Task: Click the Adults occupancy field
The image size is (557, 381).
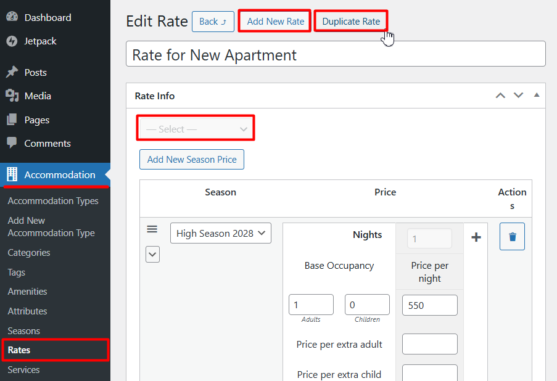Action: coord(311,305)
